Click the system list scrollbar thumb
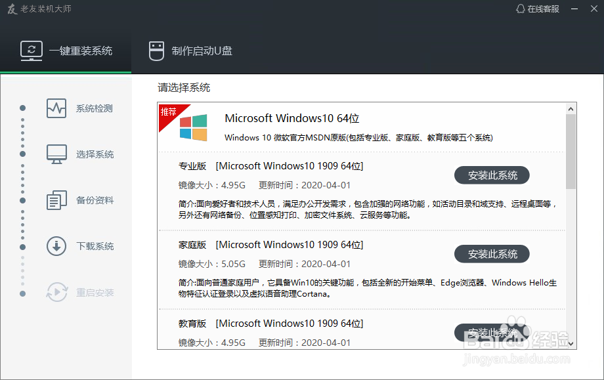The height and width of the screenshot is (380, 604). [571, 152]
